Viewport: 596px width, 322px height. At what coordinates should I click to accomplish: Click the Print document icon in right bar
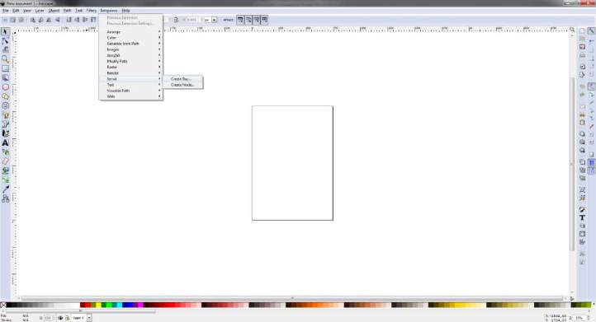[582, 55]
